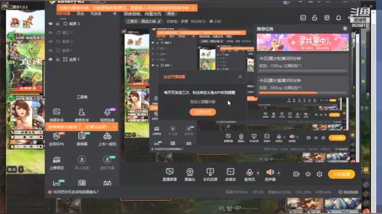Viewport: 382px width, 214px height.
Task: Click 取消 in the game window
Action: [x=12, y=170]
